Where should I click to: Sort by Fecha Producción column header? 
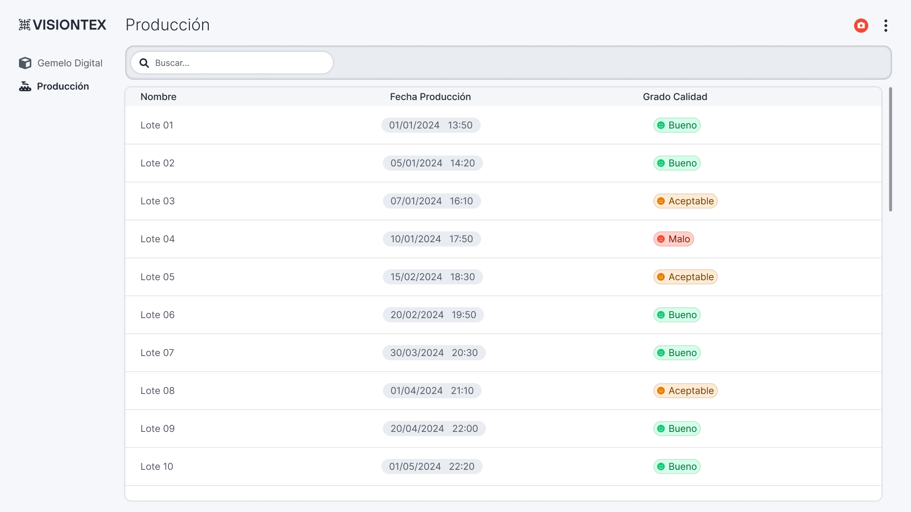(x=430, y=97)
